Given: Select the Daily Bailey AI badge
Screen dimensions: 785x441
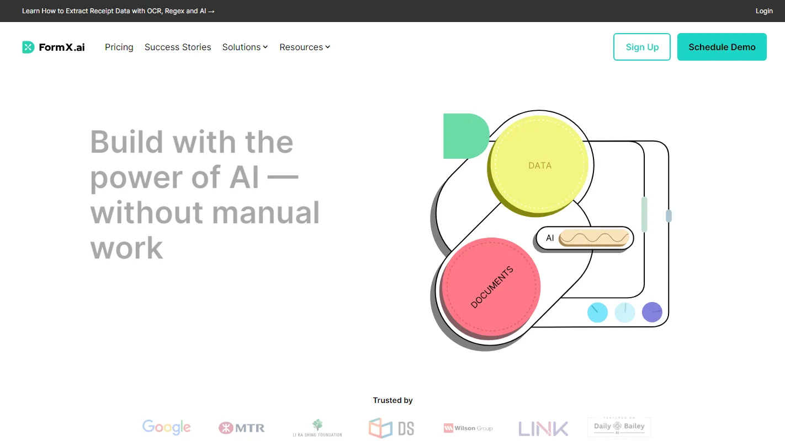Looking at the screenshot, I should [x=618, y=427].
